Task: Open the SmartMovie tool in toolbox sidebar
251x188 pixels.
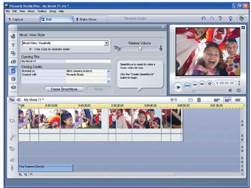Action: click(x=13, y=70)
